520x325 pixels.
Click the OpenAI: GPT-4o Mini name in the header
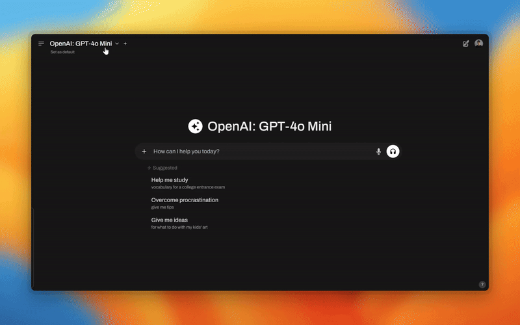[x=81, y=44]
